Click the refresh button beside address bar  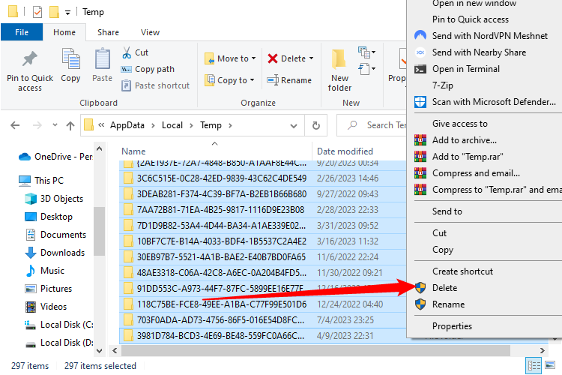[316, 125]
